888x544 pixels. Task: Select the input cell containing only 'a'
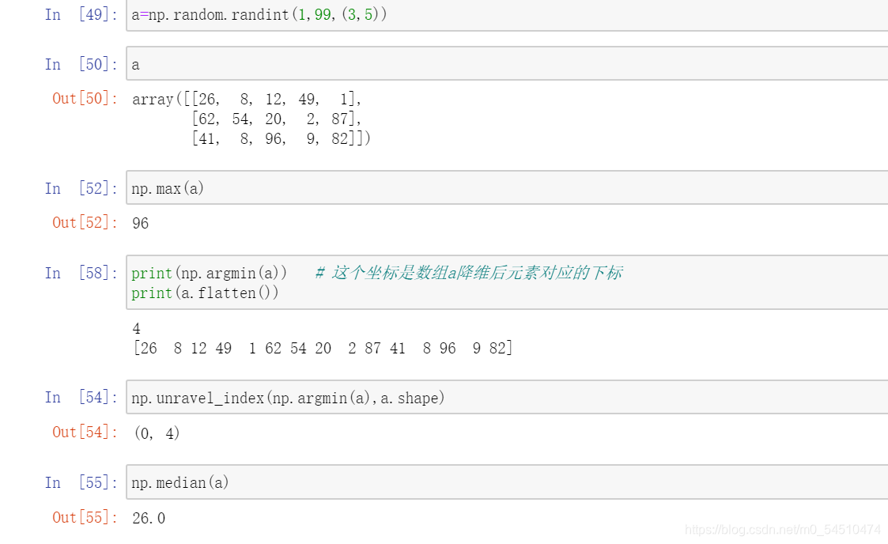[x=507, y=63]
